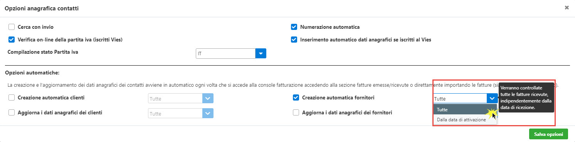Uncheck Verifica on-line della partita iva

pos(12,40)
